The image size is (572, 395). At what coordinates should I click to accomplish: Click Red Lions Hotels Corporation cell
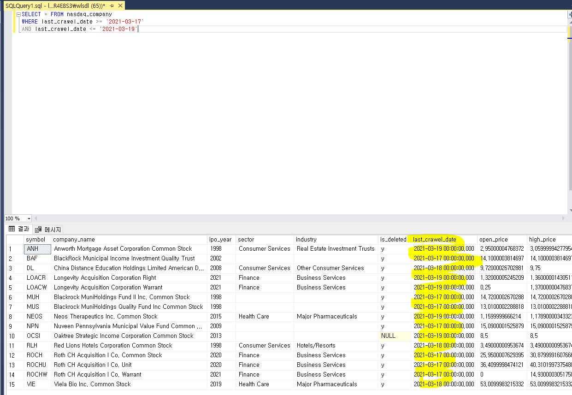pos(129,346)
